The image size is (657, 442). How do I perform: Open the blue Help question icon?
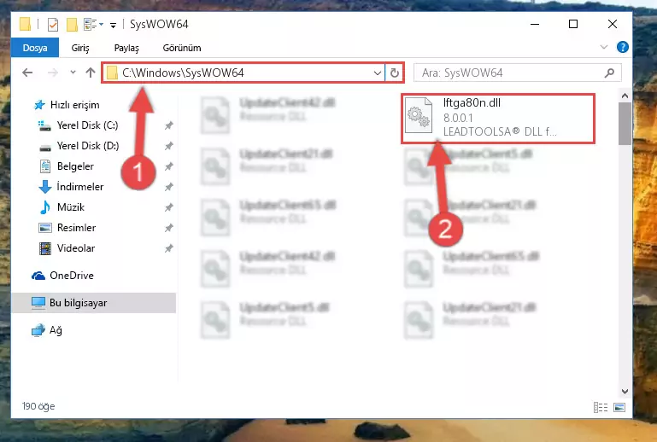click(623, 47)
